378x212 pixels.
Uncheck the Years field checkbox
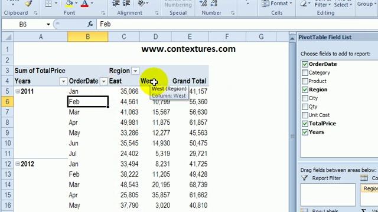[x=305, y=132]
